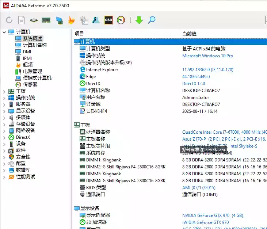Select the 操作系统版本升级(SP) row
Screen dimensions: 267x229
point(173,63)
